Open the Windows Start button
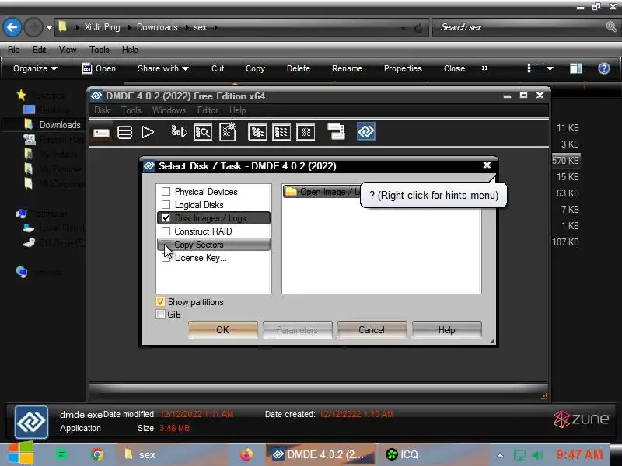 21,454
